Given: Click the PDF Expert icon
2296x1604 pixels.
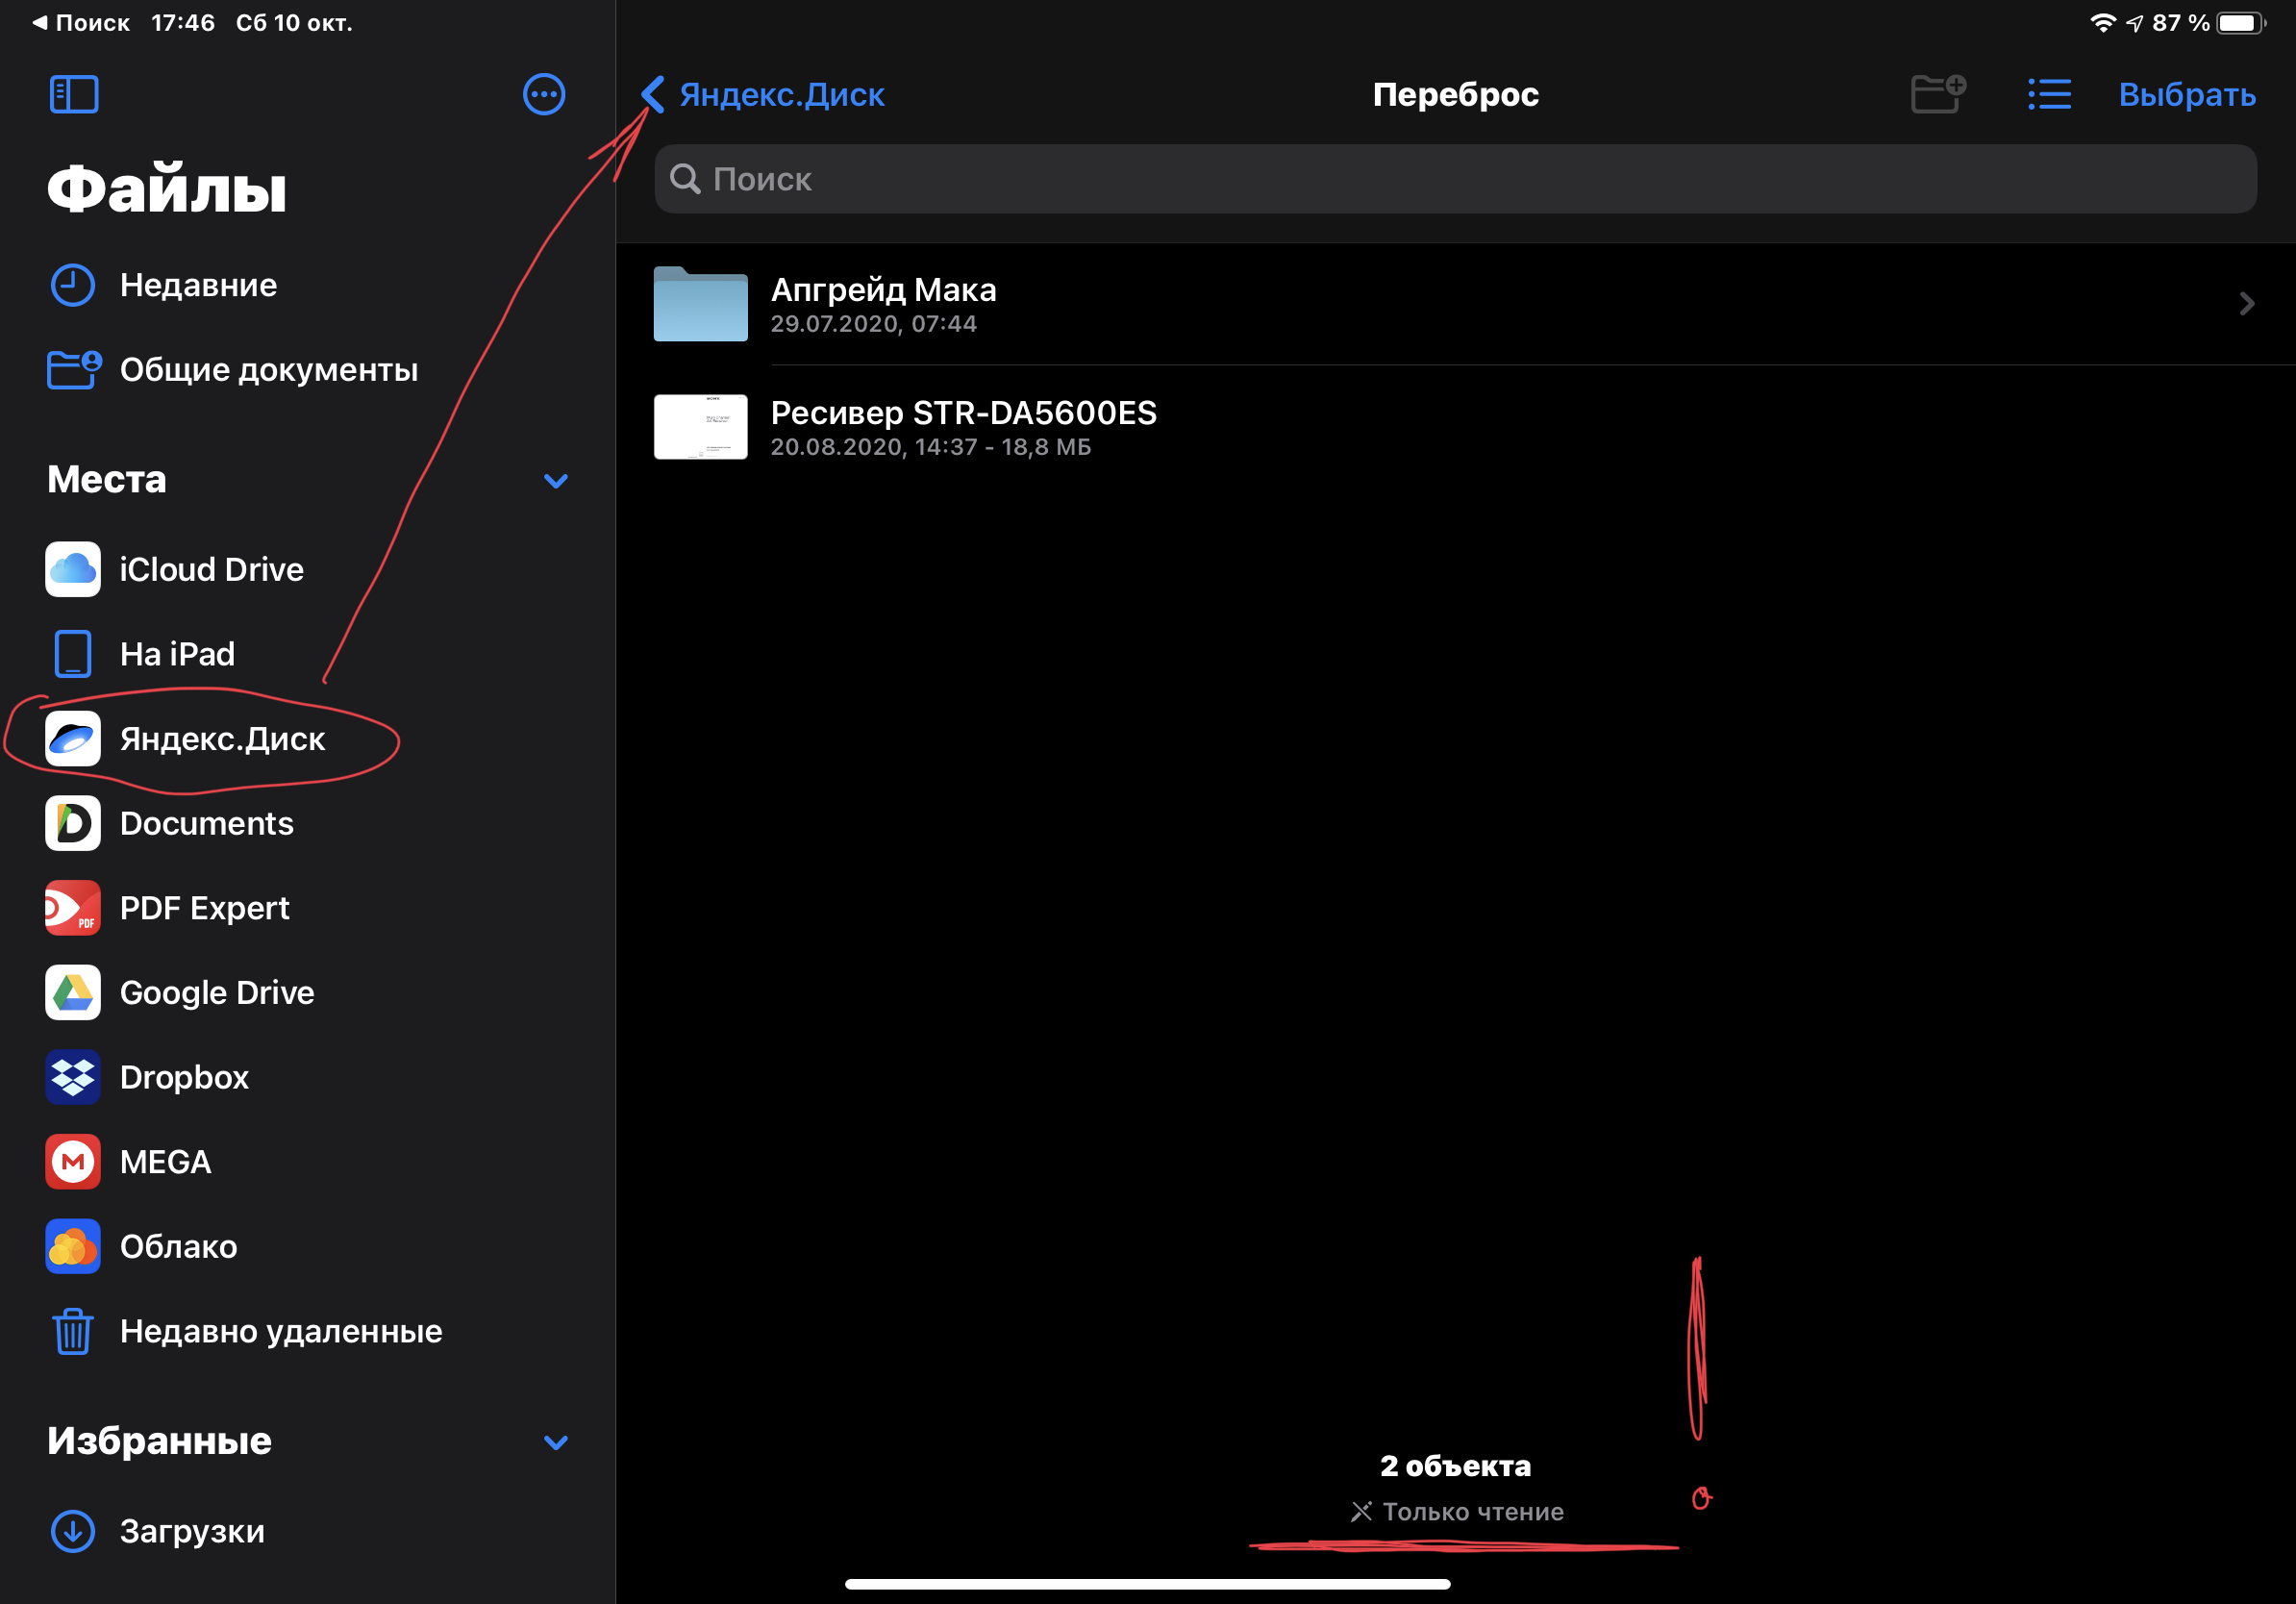Looking at the screenshot, I should click(73, 908).
